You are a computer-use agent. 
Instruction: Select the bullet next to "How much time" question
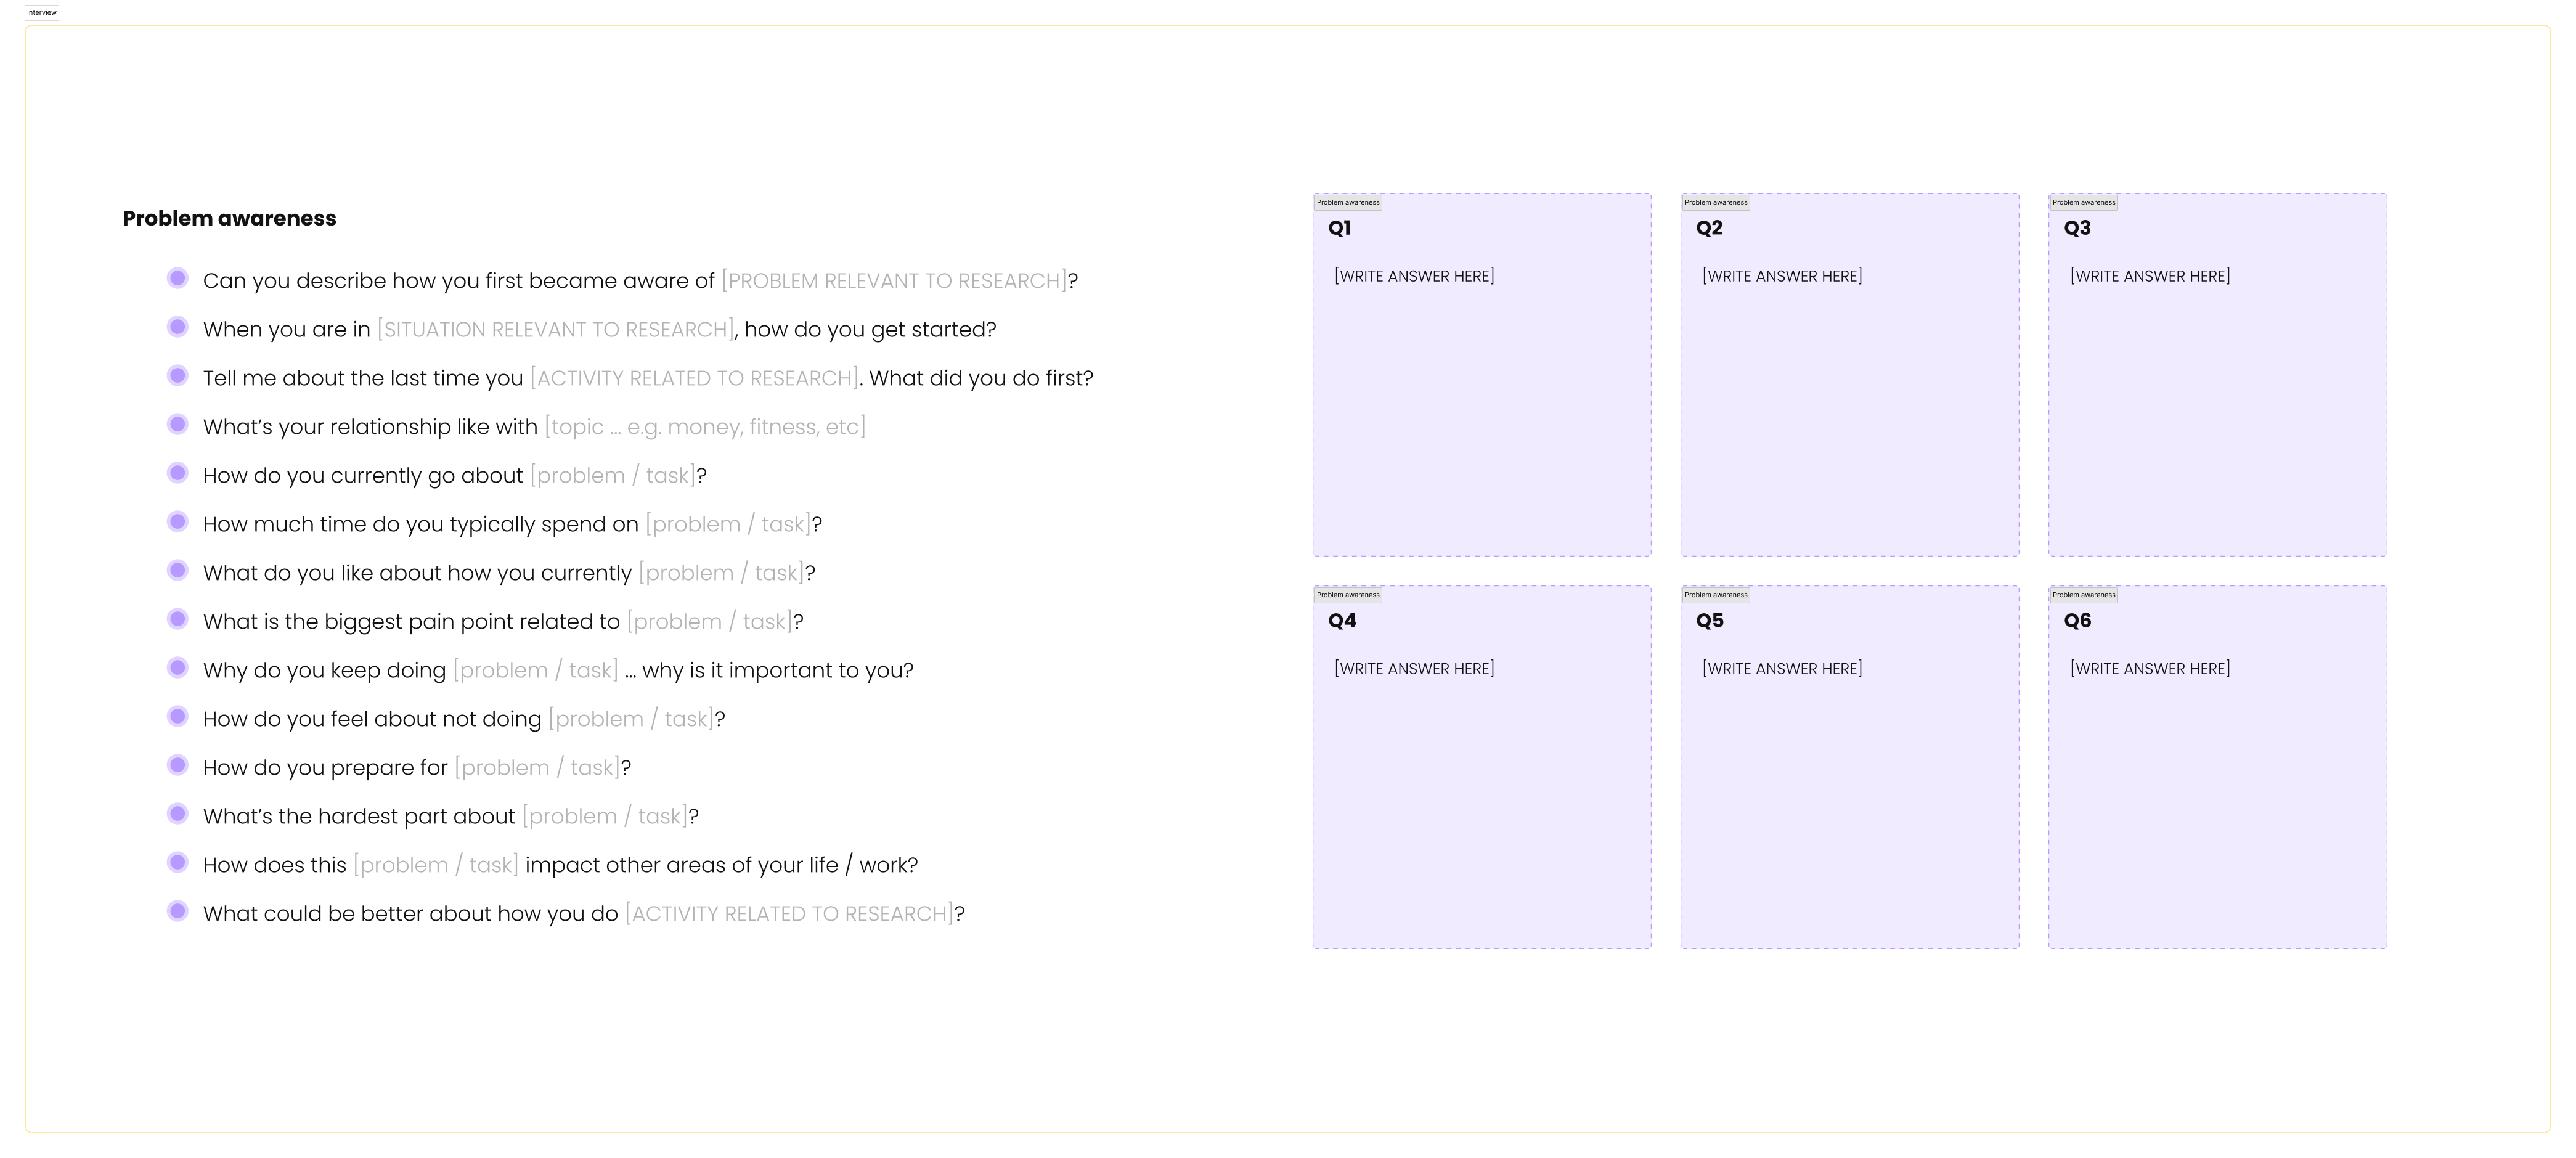(x=178, y=522)
